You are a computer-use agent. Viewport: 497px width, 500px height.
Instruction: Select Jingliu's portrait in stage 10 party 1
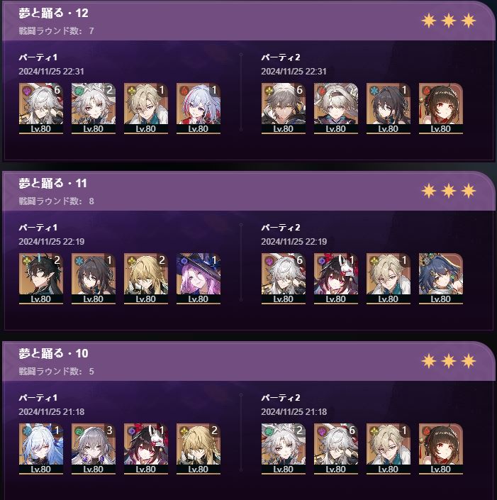[41, 449]
